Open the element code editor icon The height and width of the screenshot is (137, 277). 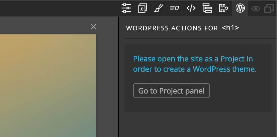191,8
